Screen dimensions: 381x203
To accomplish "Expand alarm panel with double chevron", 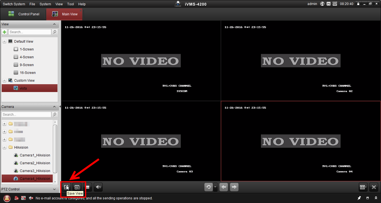I will click(376, 198).
